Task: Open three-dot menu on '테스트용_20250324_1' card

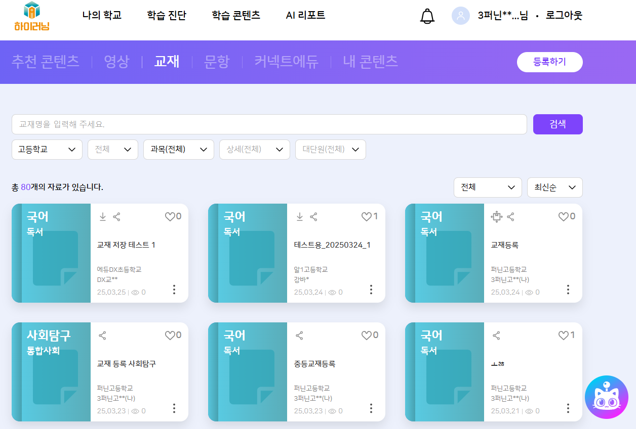Action: point(371,290)
